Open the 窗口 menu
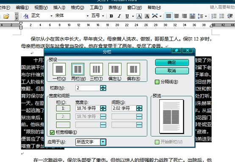The width and height of the screenshot is (235, 162). tap(134, 8)
